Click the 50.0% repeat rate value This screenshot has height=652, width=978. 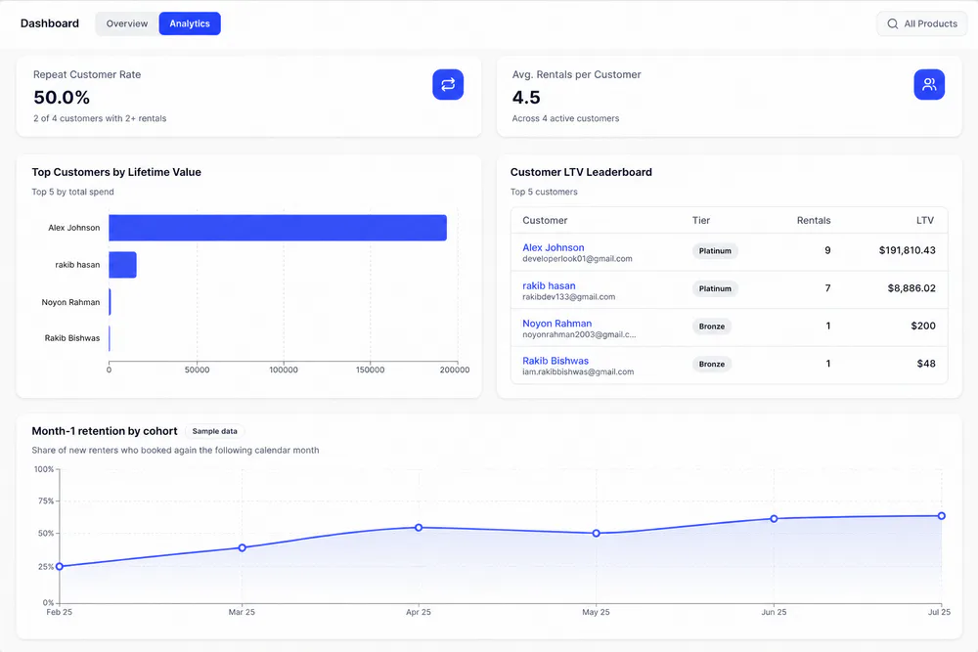[62, 98]
